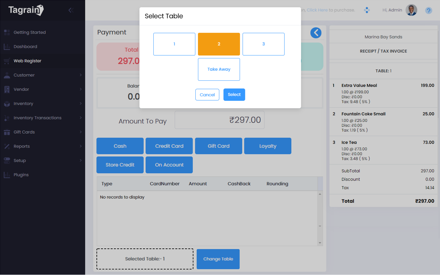The image size is (440, 275).
Task: Choose the Take Away option
Action: click(219, 69)
